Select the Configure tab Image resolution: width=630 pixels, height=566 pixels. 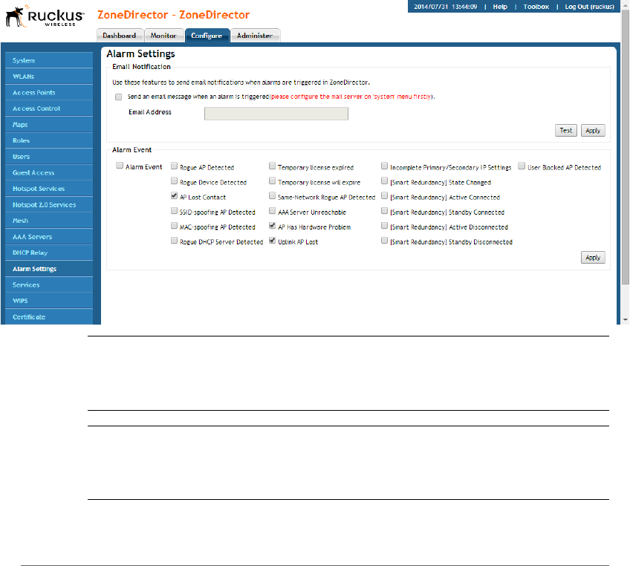tap(207, 36)
